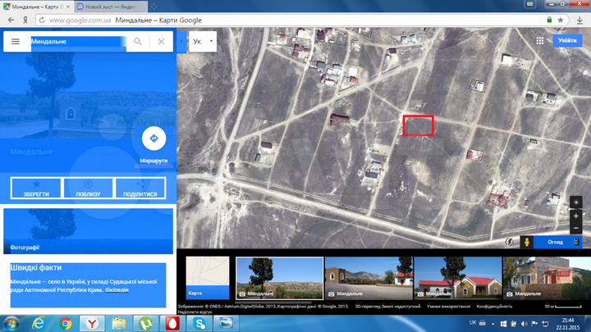The width and height of the screenshot is (591, 332).
Task: Open the Вікіпедія link
Action: coord(117,290)
